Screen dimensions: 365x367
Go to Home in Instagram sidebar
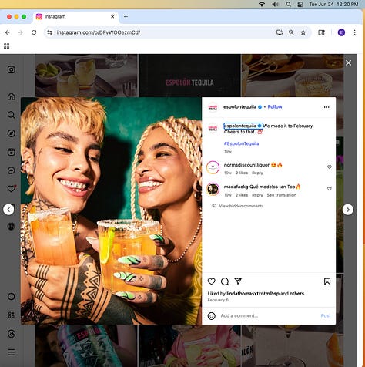(x=12, y=96)
